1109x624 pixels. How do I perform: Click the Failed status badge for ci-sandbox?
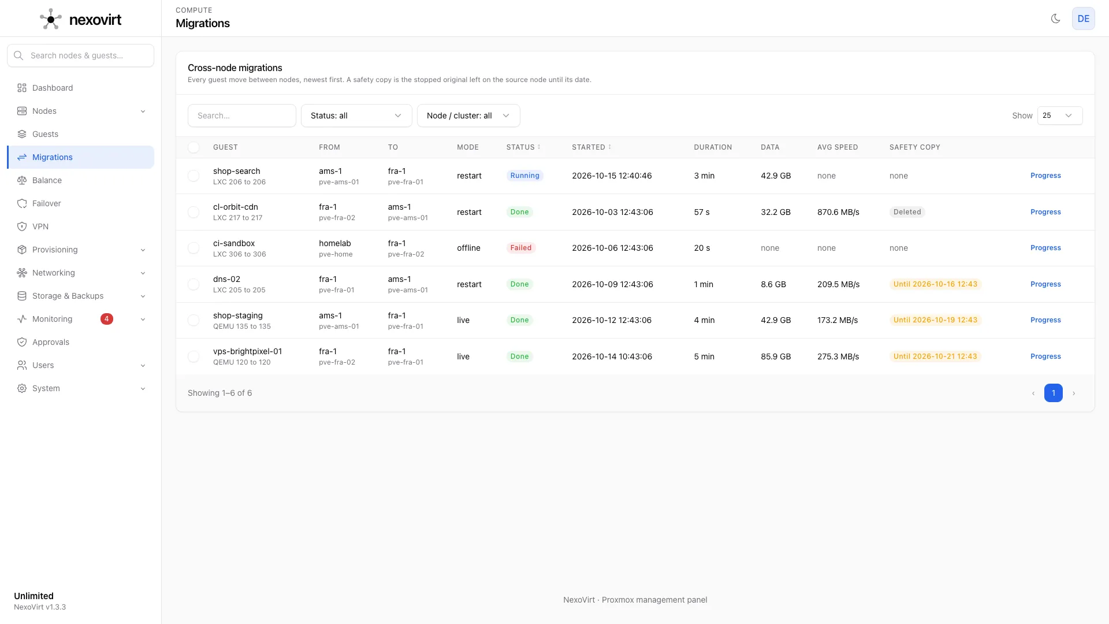[x=520, y=248]
